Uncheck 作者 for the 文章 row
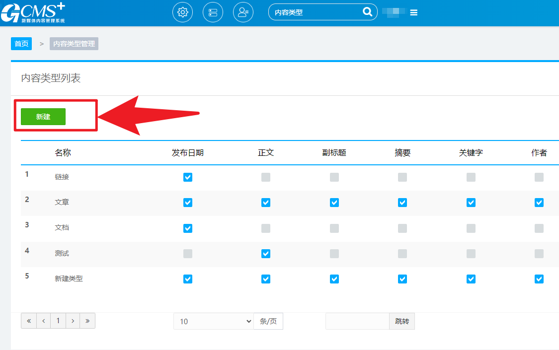The width and height of the screenshot is (559, 350). click(539, 203)
